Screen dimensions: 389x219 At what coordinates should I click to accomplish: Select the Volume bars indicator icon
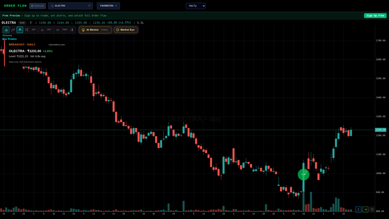click(x=6, y=30)
